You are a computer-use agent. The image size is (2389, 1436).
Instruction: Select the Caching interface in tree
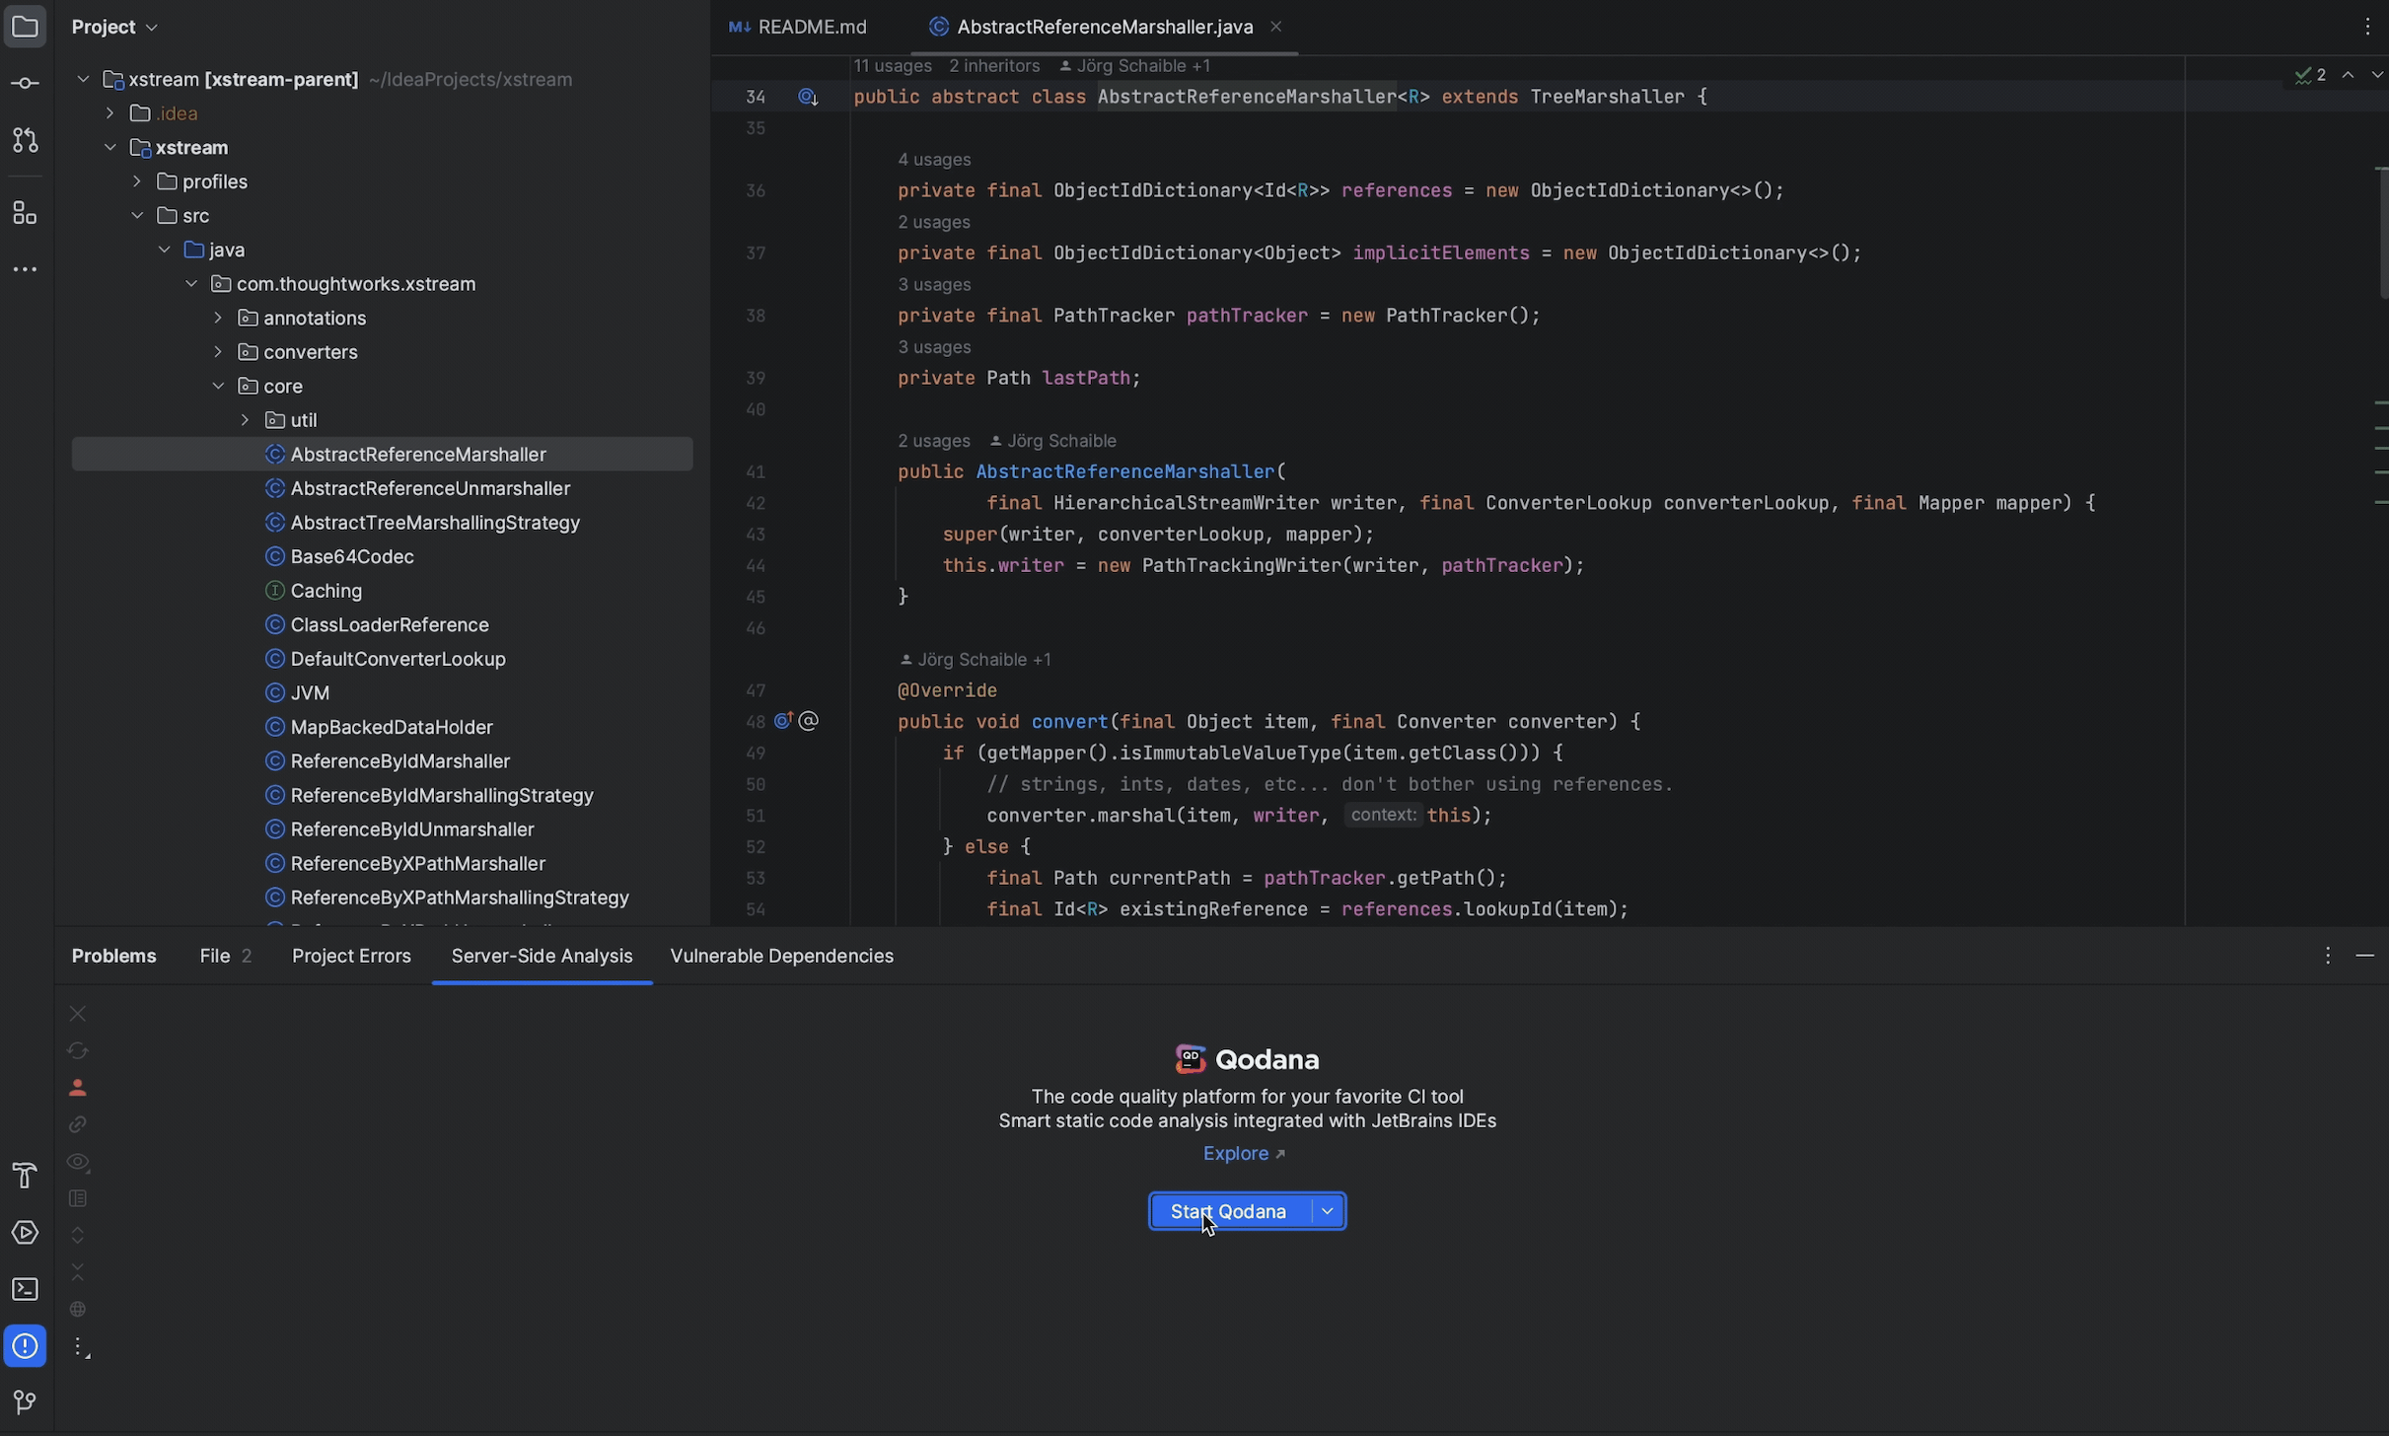pyautogui.click(x=383, y=591)
